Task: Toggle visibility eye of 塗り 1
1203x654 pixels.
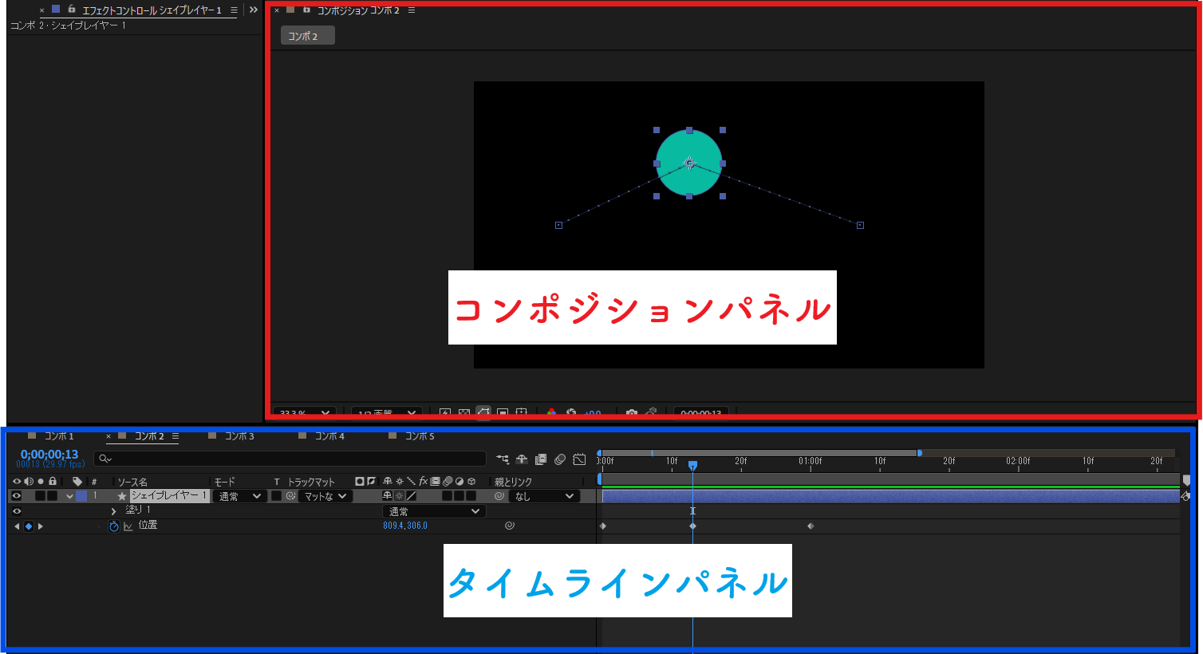Action: [x=16, y=511]
